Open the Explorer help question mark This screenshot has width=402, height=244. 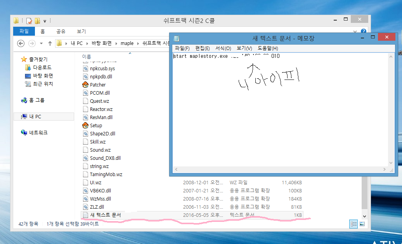click(363, 31)
